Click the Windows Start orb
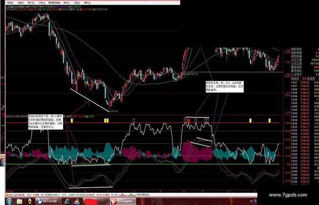The width and height of the screenshot is (319, 205). coord(9,201)
